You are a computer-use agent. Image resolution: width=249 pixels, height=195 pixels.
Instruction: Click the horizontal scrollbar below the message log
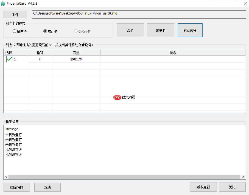[x=124, y=177]
